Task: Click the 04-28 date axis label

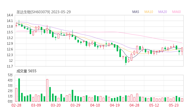Action: (x=134, y=105)
